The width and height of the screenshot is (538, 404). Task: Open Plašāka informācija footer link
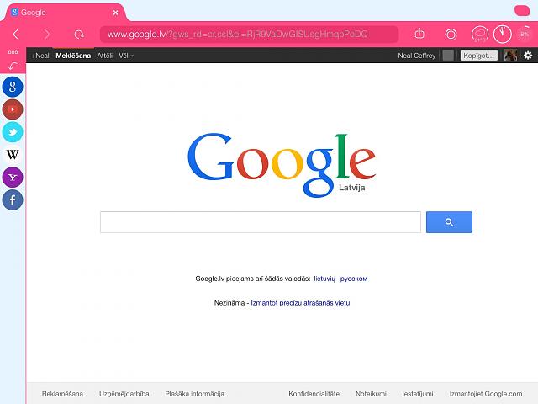coord(194,394)
